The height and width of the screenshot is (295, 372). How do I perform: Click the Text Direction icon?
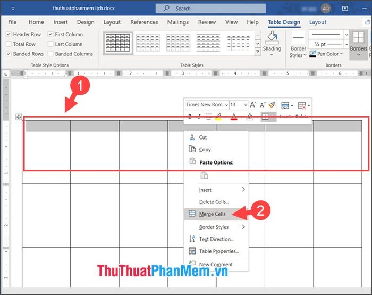pyautogui.click(x=192, y=239)
